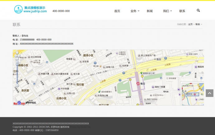Viewport: 215px width, 135px height.
Task: Click the 合众商务楼 building icon
Action: [x=29, y=57]
